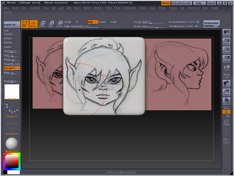The image size is (234, 176).
Task: Expand the Texture picker dropdown
Action: pos(12,134)
